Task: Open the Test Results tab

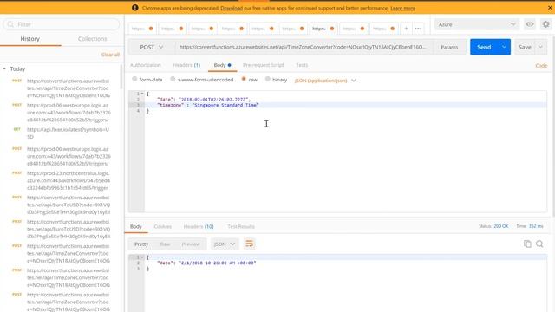Action: [x=241, y=226]
